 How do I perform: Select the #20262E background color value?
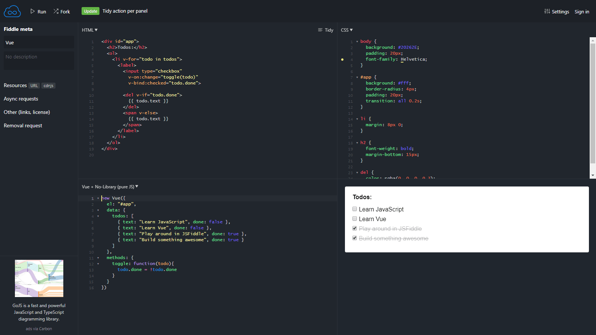tap(408, 47)
